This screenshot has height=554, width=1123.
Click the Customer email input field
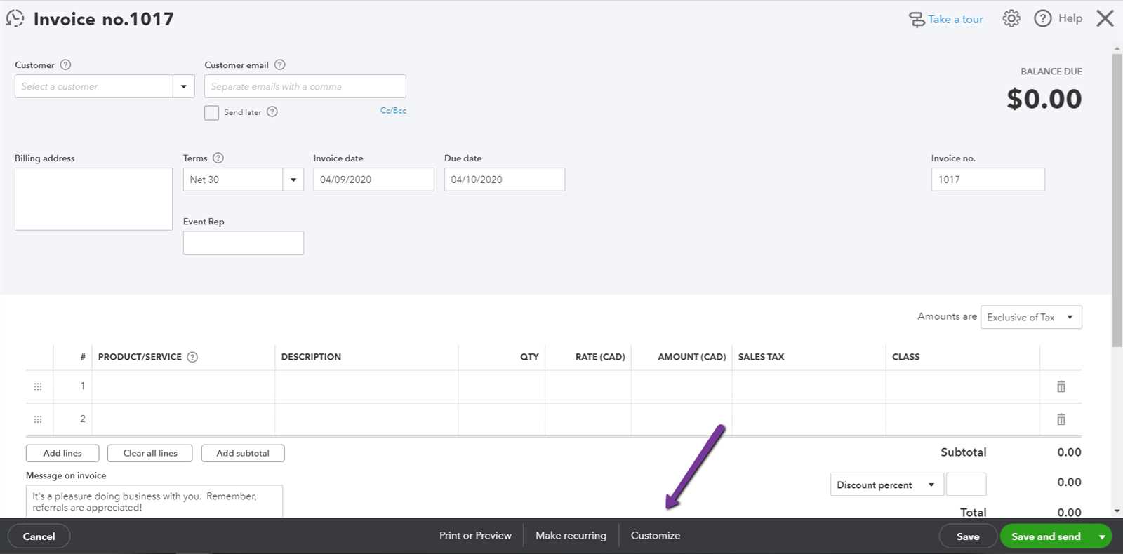coord(305,86)
